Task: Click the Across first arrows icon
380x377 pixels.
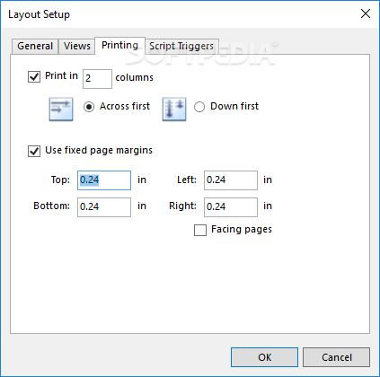Action: point(61,110)
